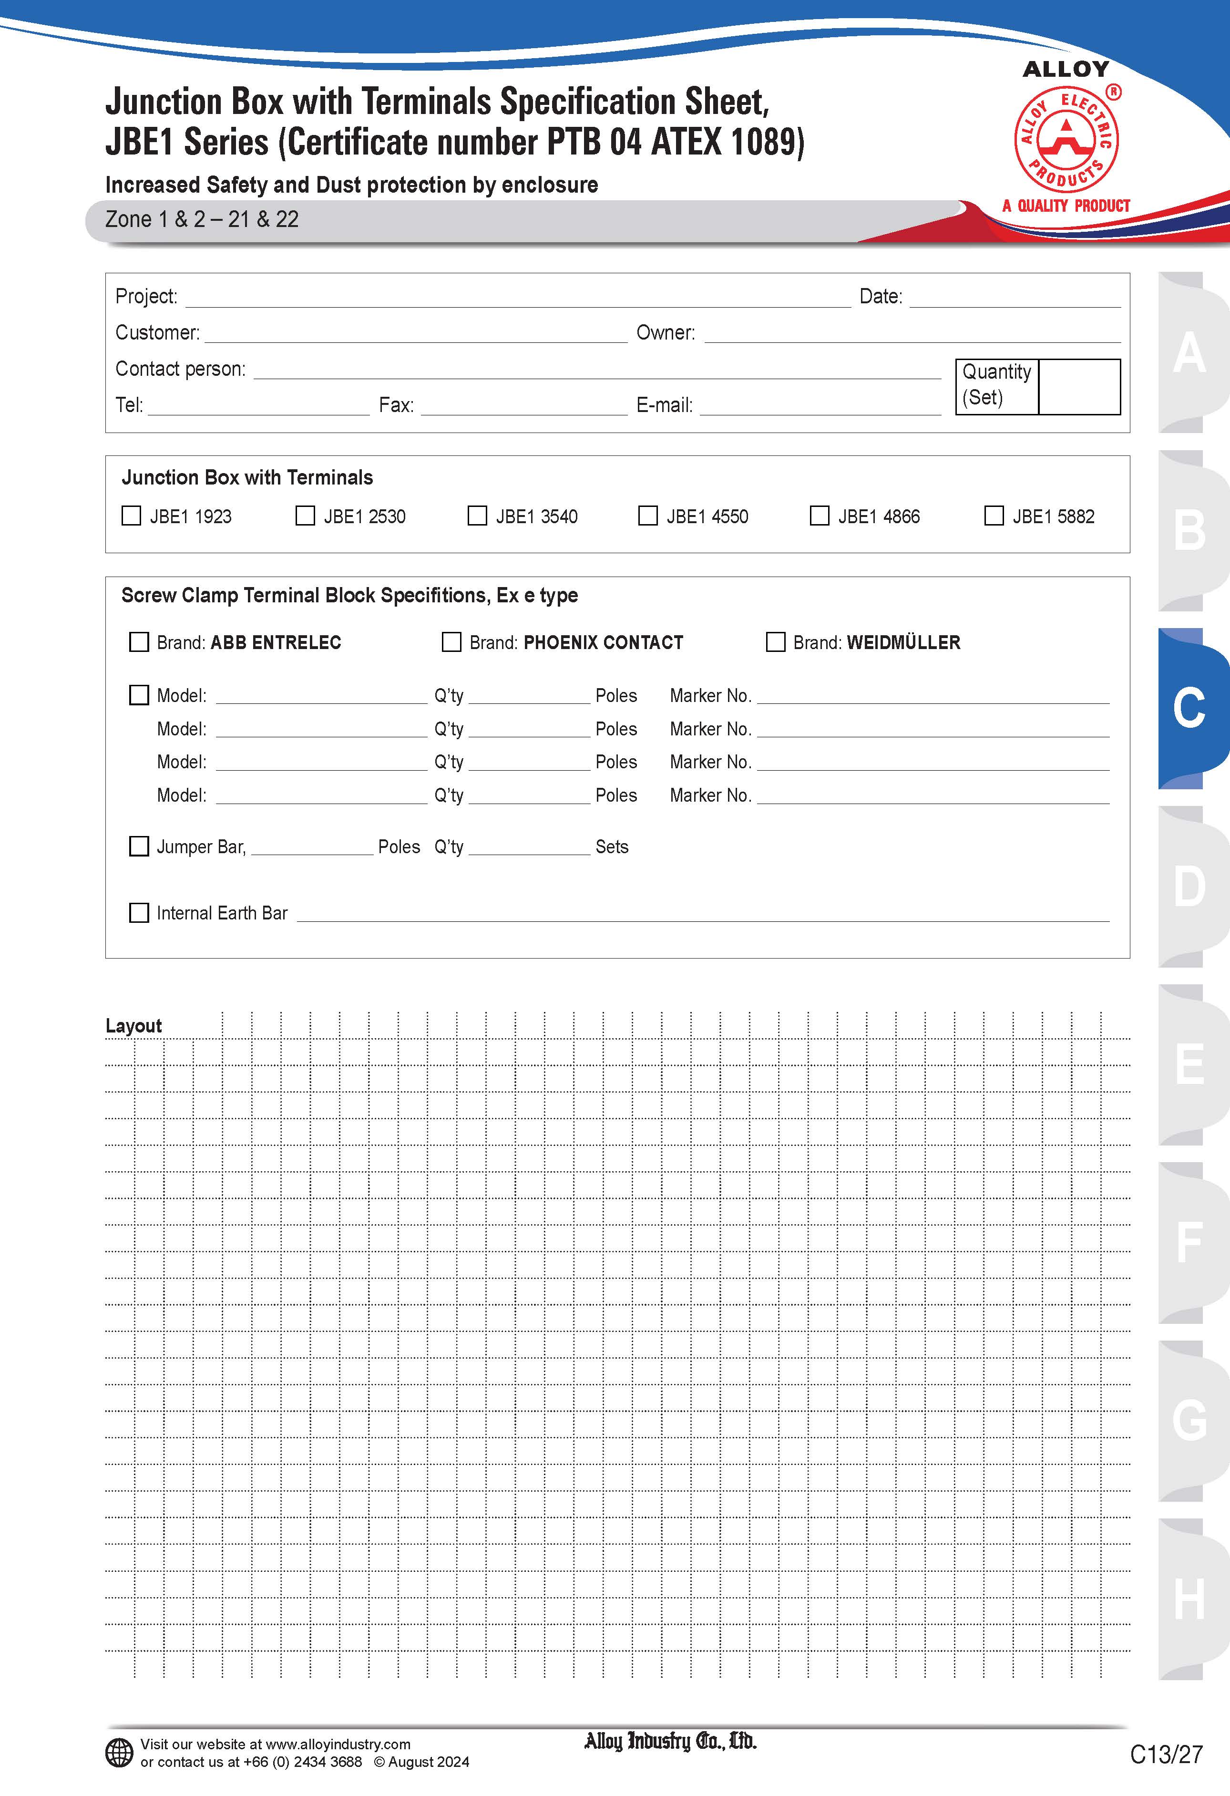This screenshot has height=1796, width=1230.
Task: Click the Sets label on Jumper Bar row
Action: point(612,847)
